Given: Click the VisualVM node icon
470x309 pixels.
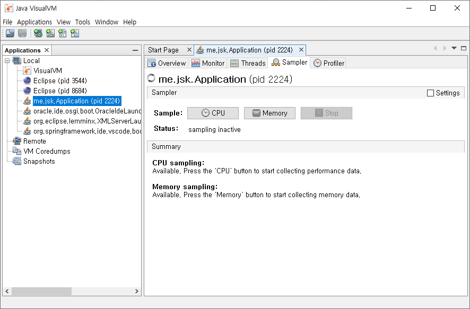Looking at the screenshot, I should (x=27, y=70).
